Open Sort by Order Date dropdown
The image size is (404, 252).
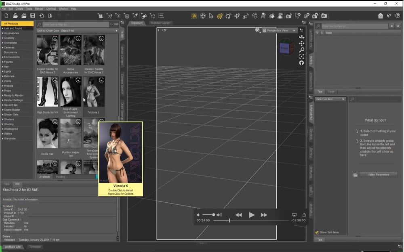click(x=77, y=31)
